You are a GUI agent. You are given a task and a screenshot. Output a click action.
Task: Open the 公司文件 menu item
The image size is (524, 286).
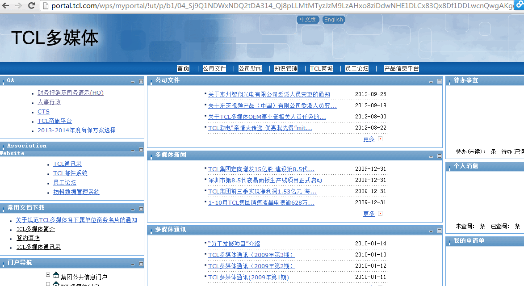[x=214, y=68]
